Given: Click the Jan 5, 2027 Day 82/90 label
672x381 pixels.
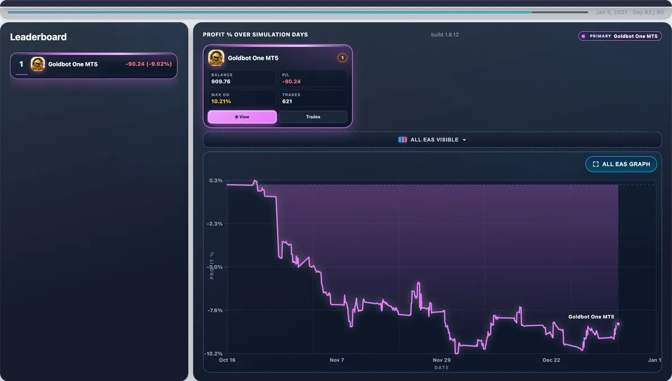Looking at the screenshot, I should coord(630,12).
